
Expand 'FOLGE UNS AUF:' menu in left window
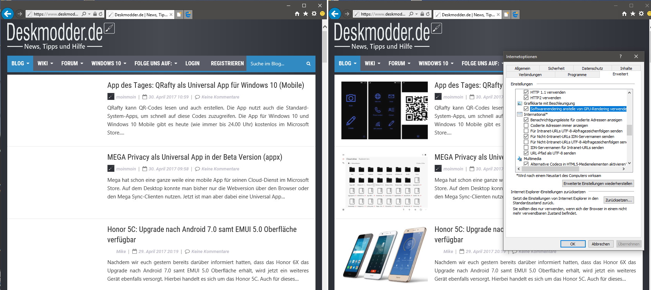156,64
